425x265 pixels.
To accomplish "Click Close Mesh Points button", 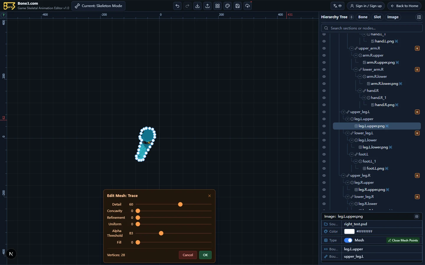I will pyautogui.click(x=403, y=240).
